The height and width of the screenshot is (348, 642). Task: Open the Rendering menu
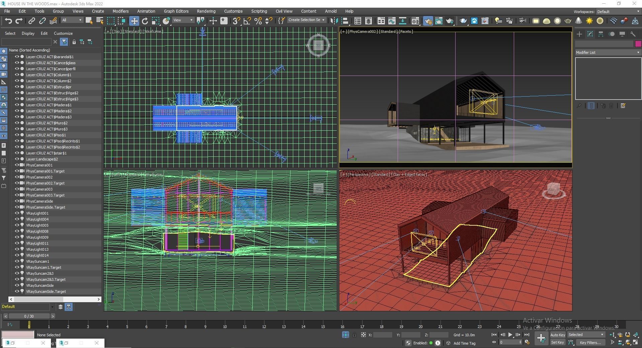pyautogui.click(x=206, y=11)
